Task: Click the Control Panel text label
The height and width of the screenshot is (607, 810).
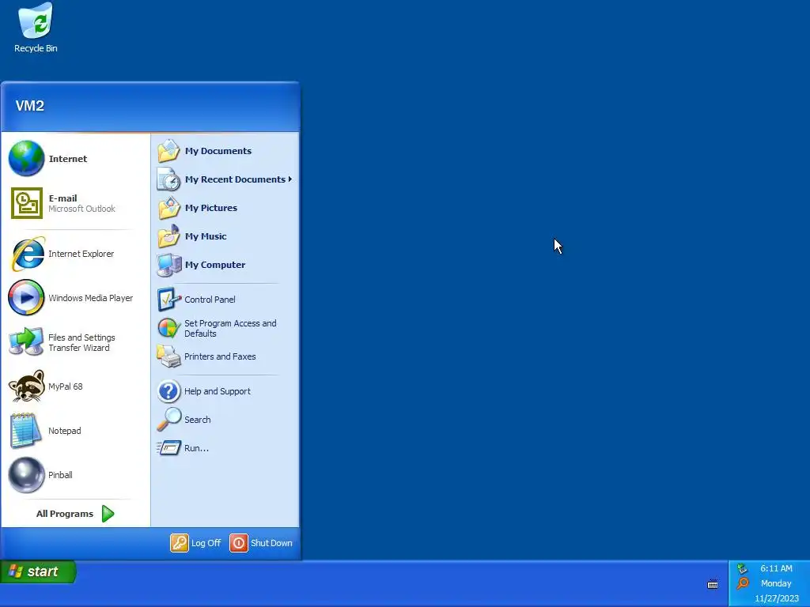Action: pyautogui.click(x=210, y=300)
